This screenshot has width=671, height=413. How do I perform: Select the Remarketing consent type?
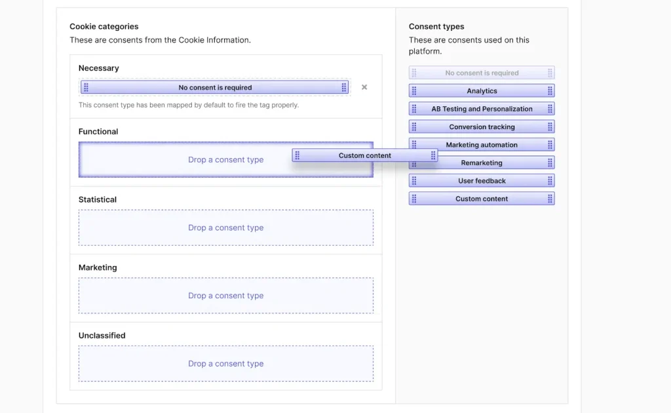pyautogui.click(x=482, y=163)
